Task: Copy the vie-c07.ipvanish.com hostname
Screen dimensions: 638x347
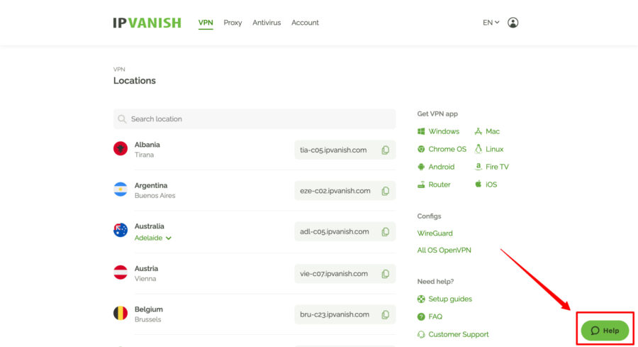Action: point(385,274)
